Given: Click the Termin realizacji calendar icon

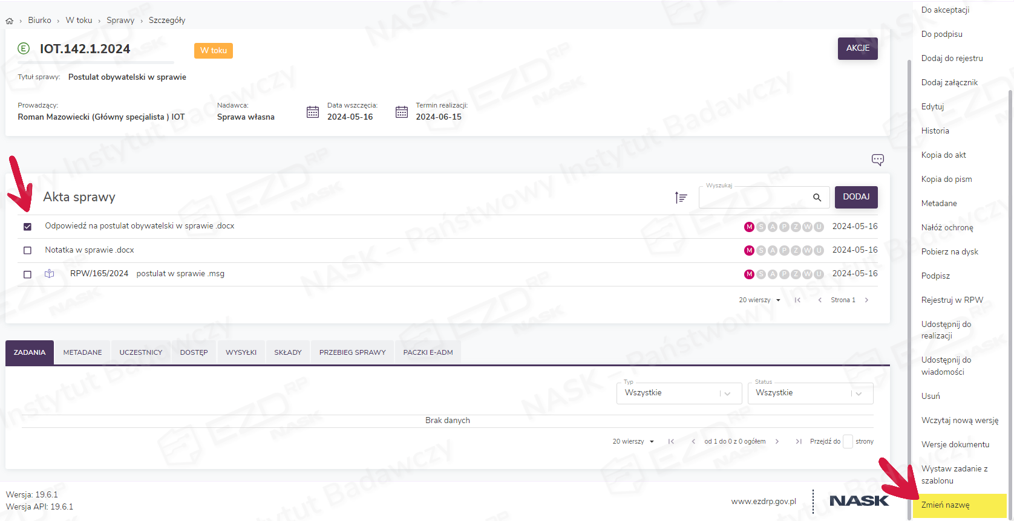Looking at the screenshot, I should point(402,112).
